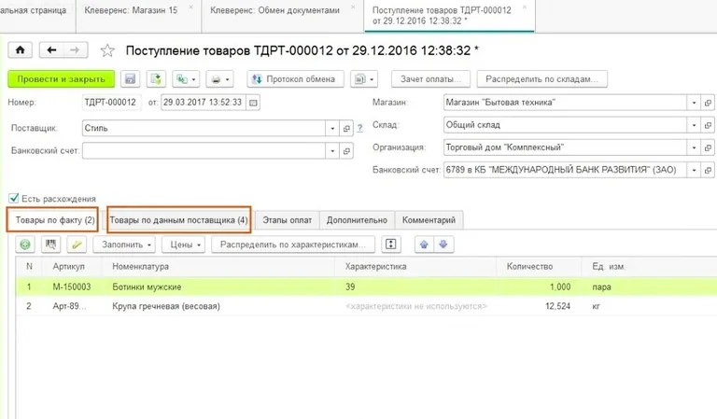This screenshot has width=717, height=419.
Task: Expand the Магазин dropdown list
Action: 694,102
